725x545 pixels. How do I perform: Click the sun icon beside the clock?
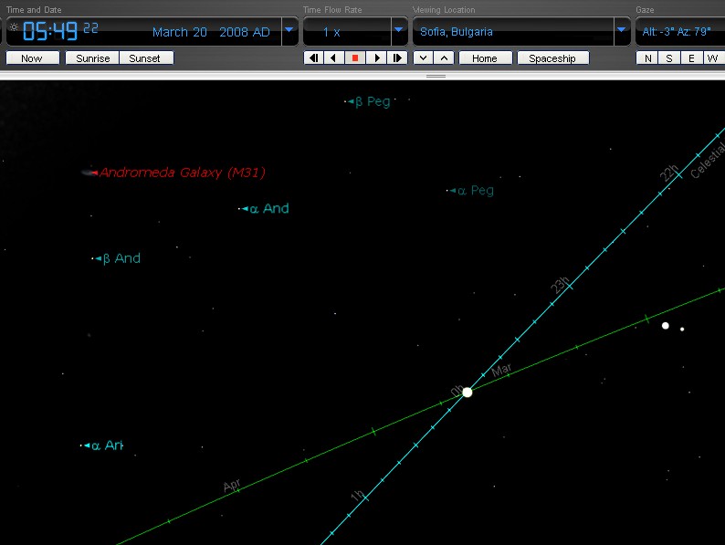click(x=13, y=27)
